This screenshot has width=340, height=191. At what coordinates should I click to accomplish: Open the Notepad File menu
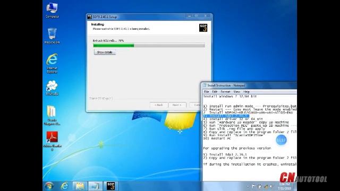click(x=207, y=92)
